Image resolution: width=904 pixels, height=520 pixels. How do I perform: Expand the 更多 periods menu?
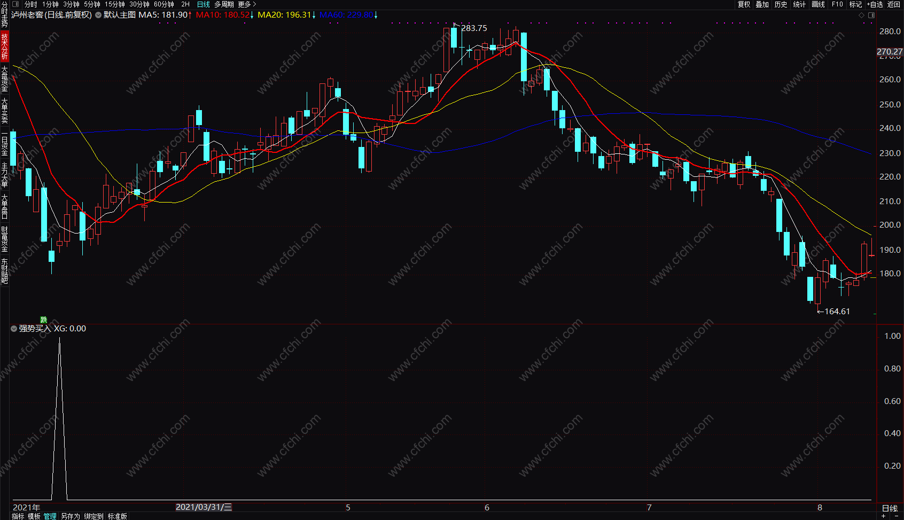247,4
